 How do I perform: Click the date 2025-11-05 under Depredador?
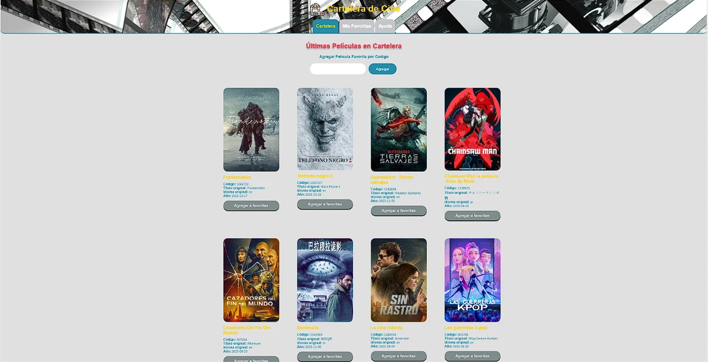click(387, 201)
